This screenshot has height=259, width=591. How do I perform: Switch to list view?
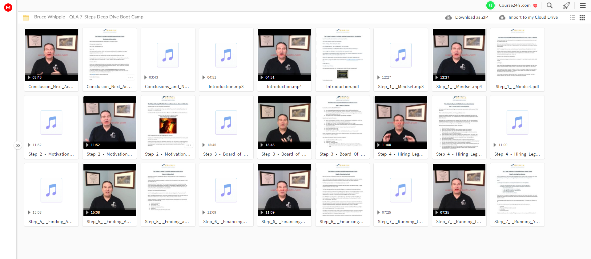click(x=573, y=17)
